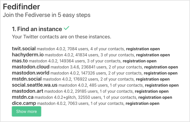Image resolution: width=190 pixels, height=122 pixels.
Task: Click the Fedifinder page title
Action: (x=21, y=7)
